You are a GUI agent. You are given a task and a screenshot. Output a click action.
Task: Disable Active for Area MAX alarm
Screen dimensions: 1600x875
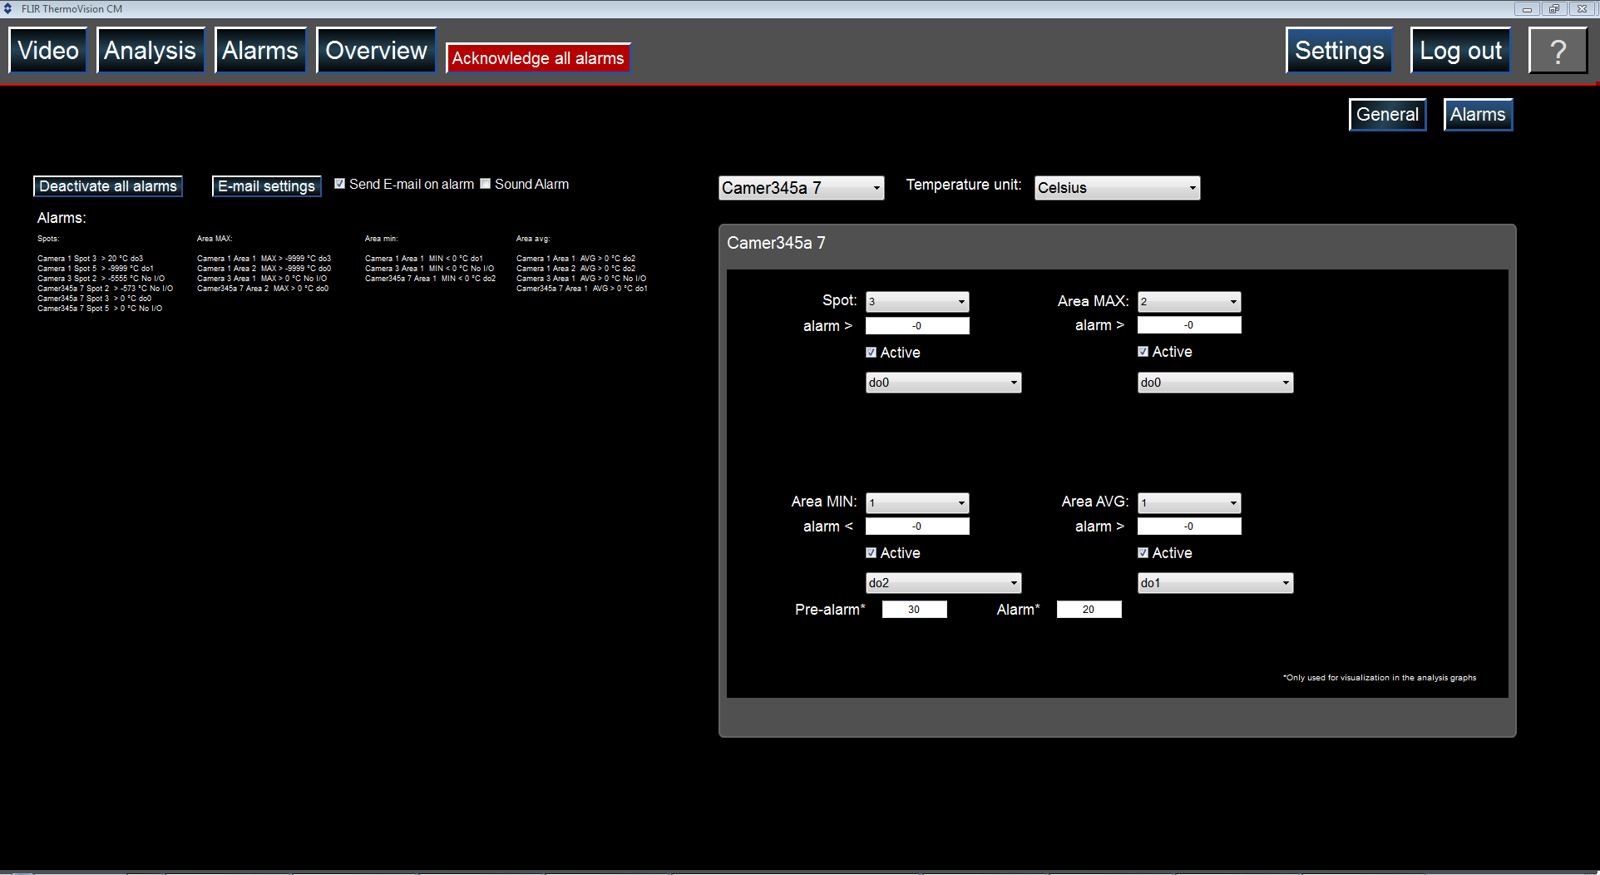point(1143,352)
